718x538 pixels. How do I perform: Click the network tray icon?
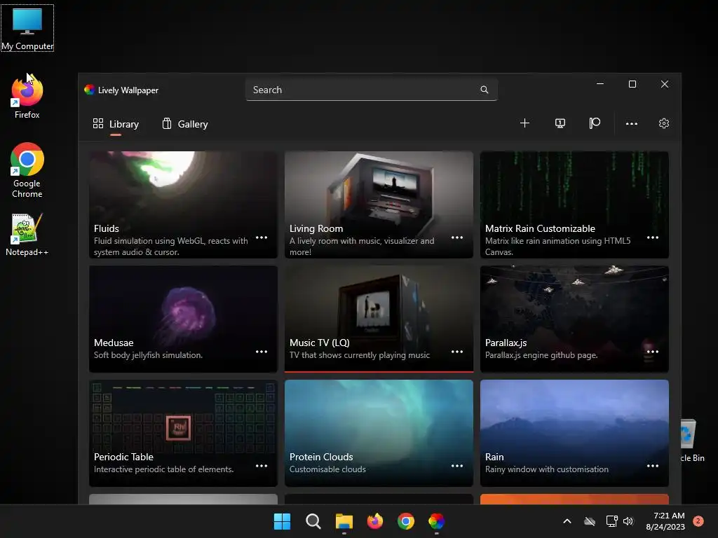click(611, 521)
